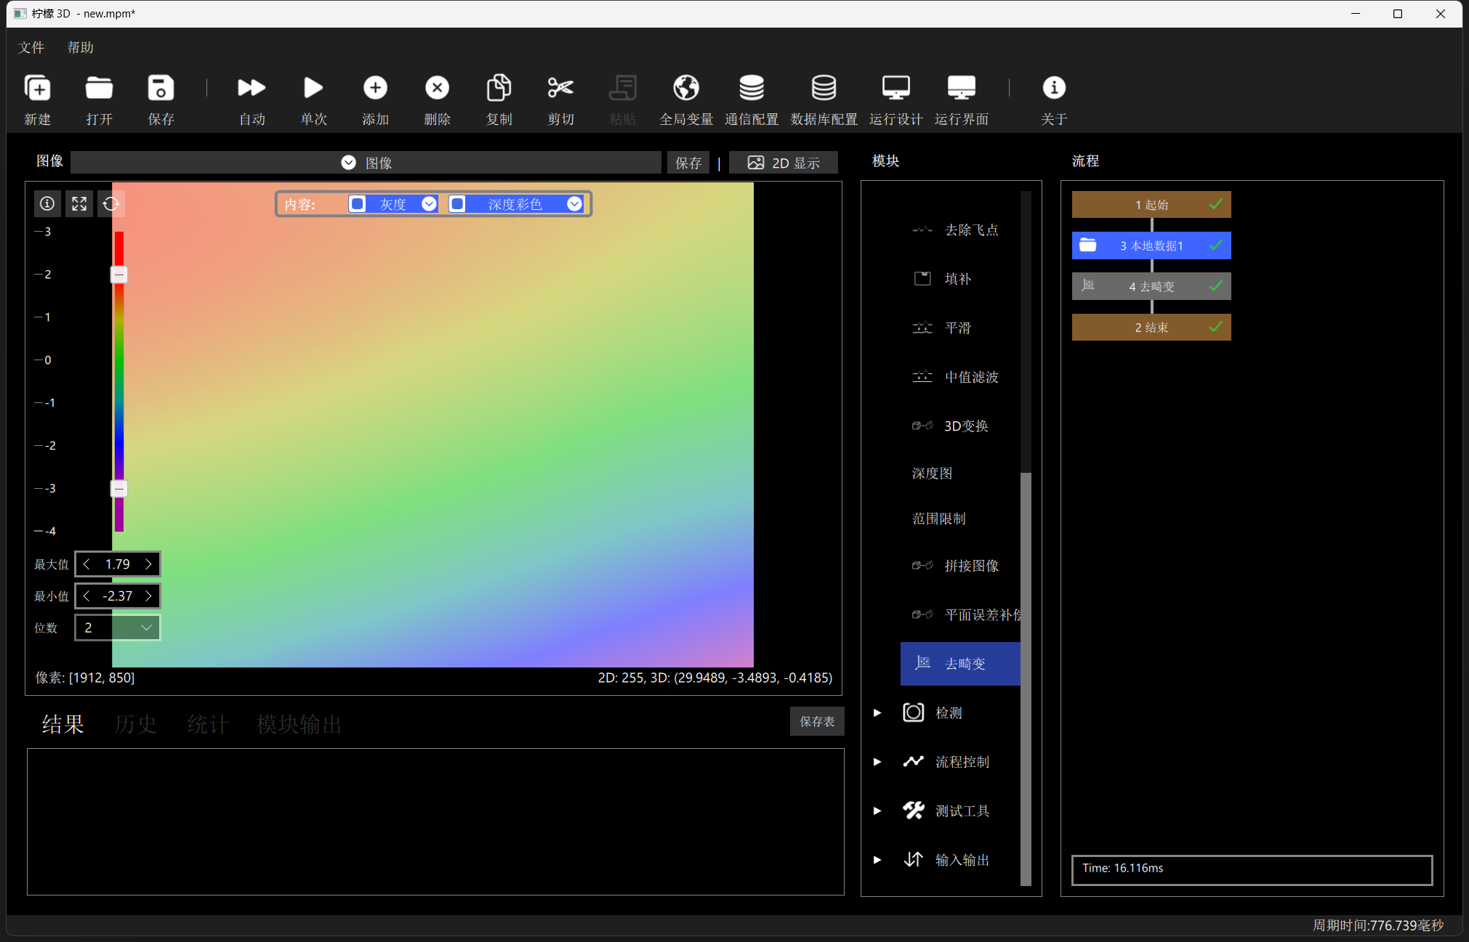
Task: Open the 深度彩色 dropdown arrow
Action: click(574, 204)
